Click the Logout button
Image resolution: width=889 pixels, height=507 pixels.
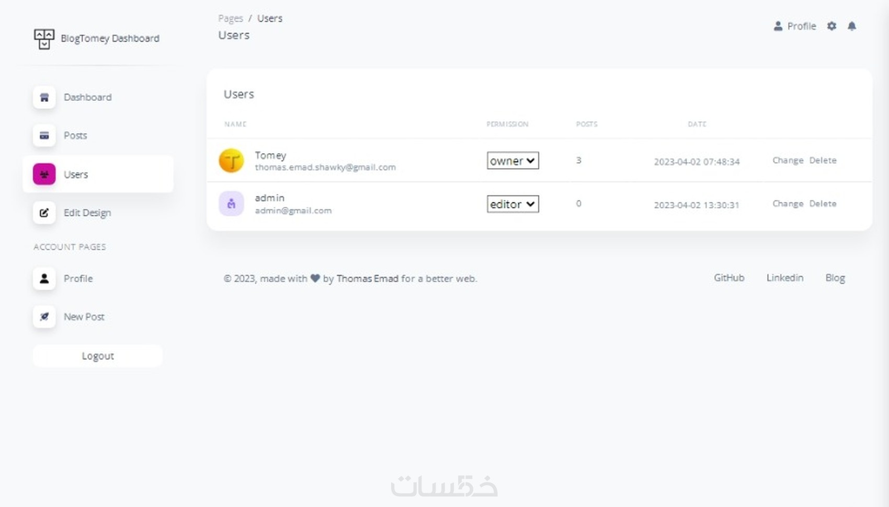[98, 356]
